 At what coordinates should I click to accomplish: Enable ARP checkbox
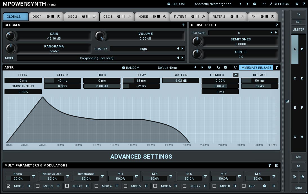pyautogui.click(x=244, y=186)
